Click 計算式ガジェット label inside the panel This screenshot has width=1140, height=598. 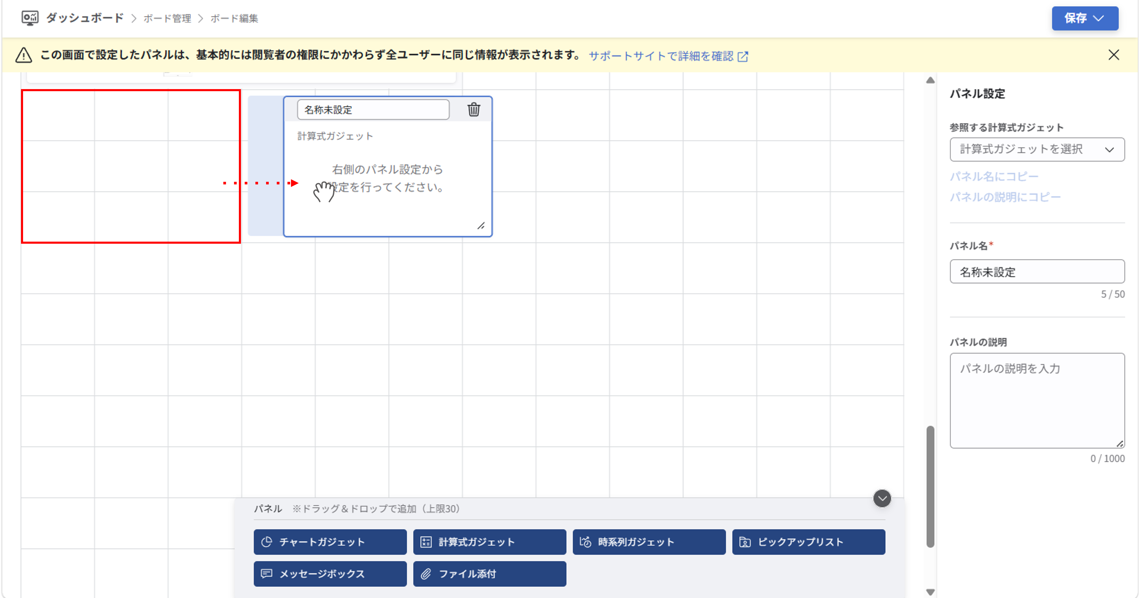(x=335, y=136)
